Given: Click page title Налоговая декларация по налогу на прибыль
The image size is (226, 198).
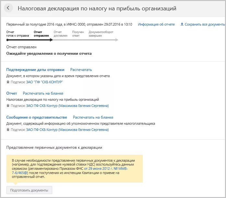Looking at the screenshot, I should click(x=97, y=8).
